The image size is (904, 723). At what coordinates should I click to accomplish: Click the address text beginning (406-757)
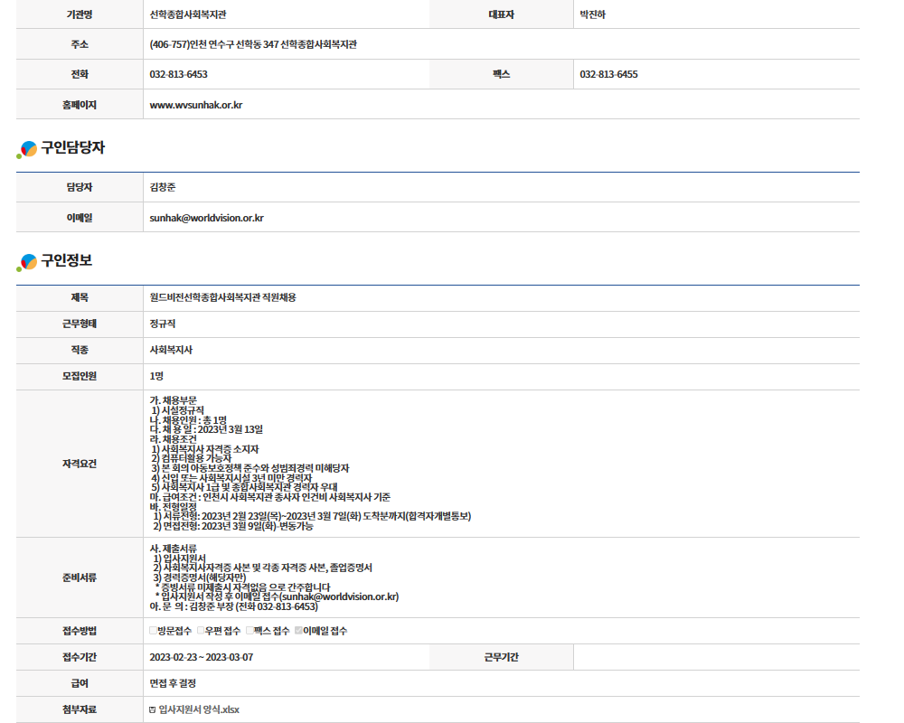(x=253, y=44)
